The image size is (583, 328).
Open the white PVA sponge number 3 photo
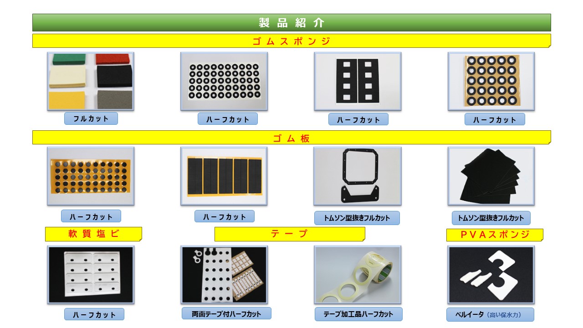[x=491, y=275]
